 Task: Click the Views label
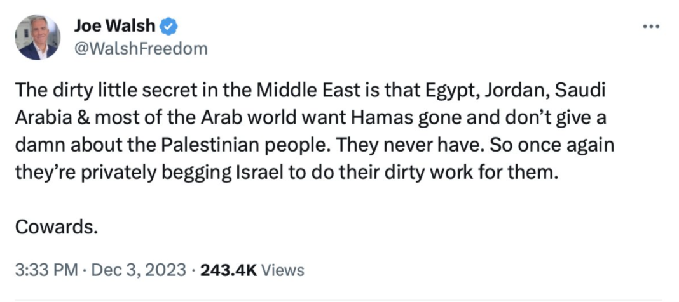[x=283, y=270]
